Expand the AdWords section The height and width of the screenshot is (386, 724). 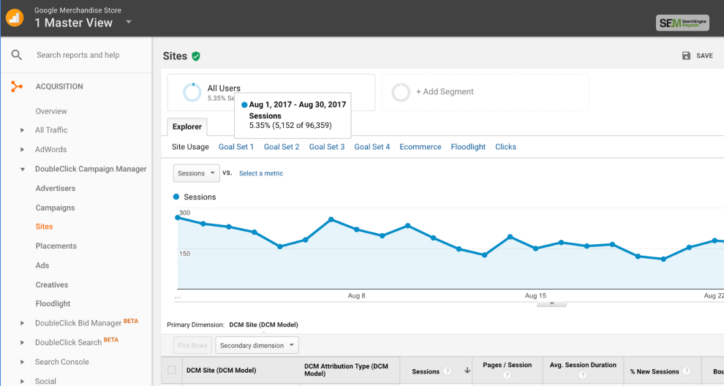pos(22,150)
